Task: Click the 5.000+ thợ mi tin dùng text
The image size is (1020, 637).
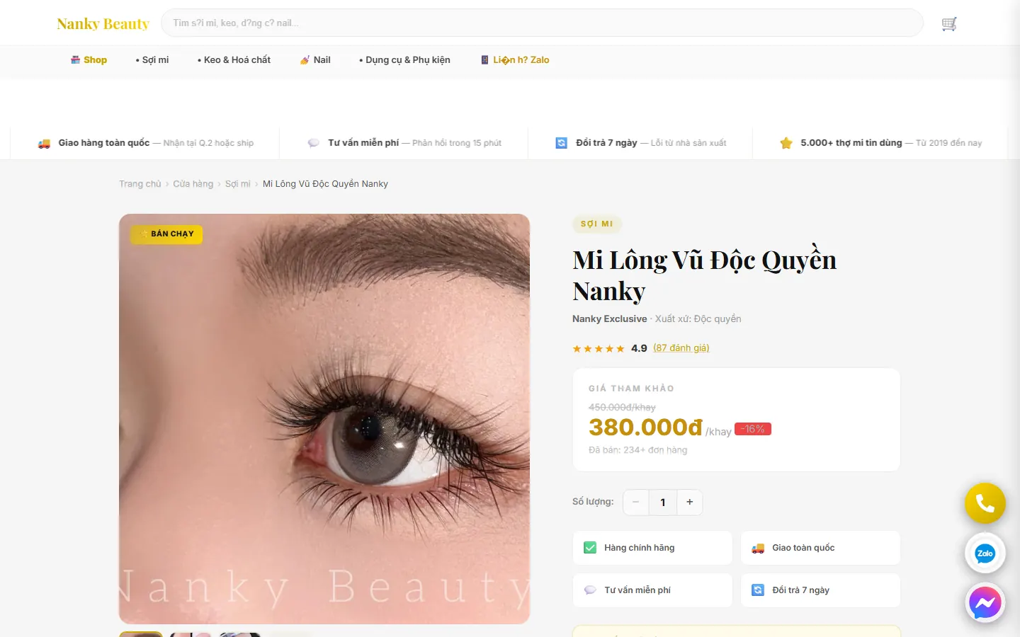Action: click(851, 143)
